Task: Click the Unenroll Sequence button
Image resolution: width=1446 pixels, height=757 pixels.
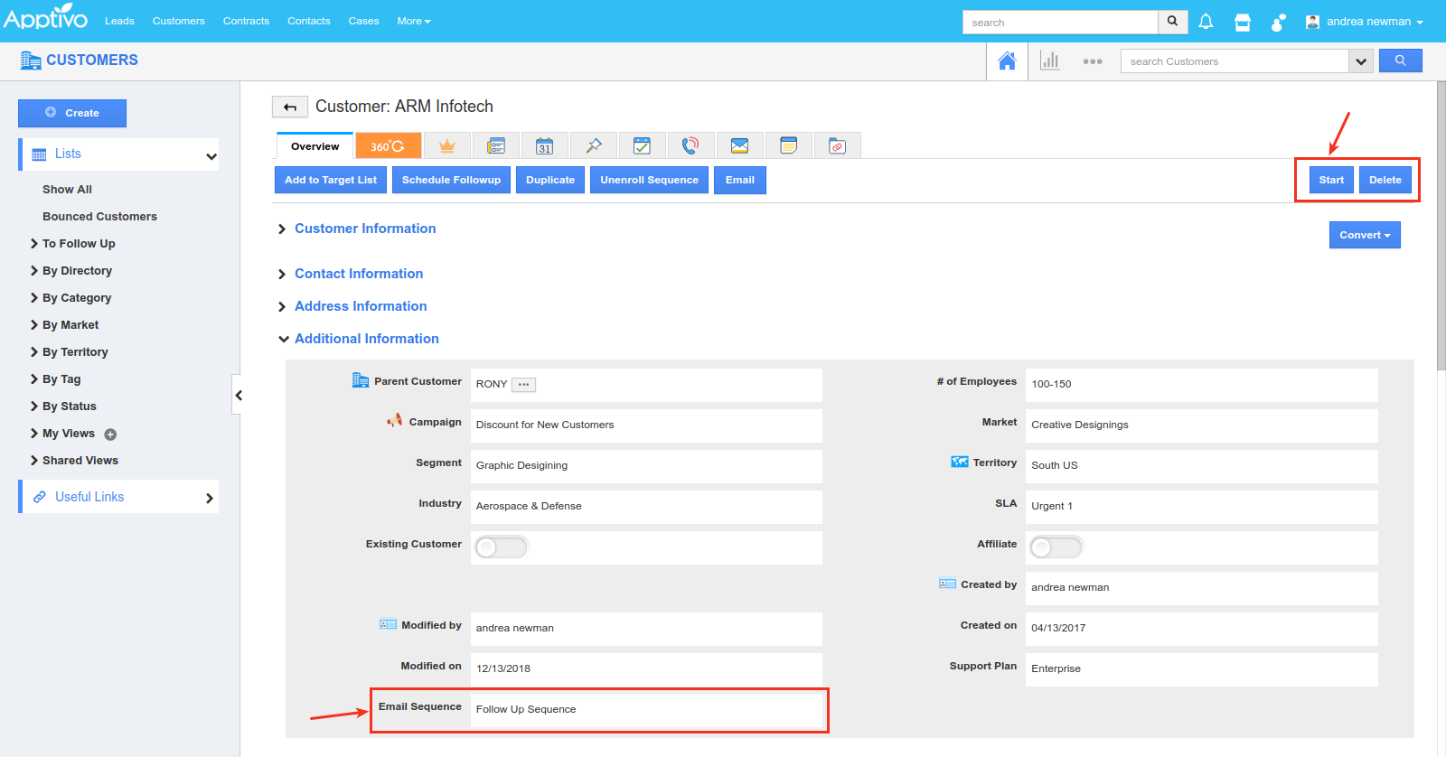Action: coord(649,180)
